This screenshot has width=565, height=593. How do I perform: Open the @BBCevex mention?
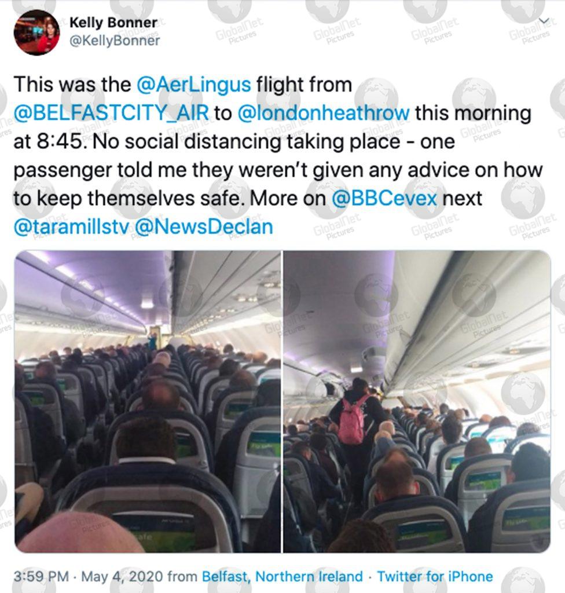click(x=384, y=198)
